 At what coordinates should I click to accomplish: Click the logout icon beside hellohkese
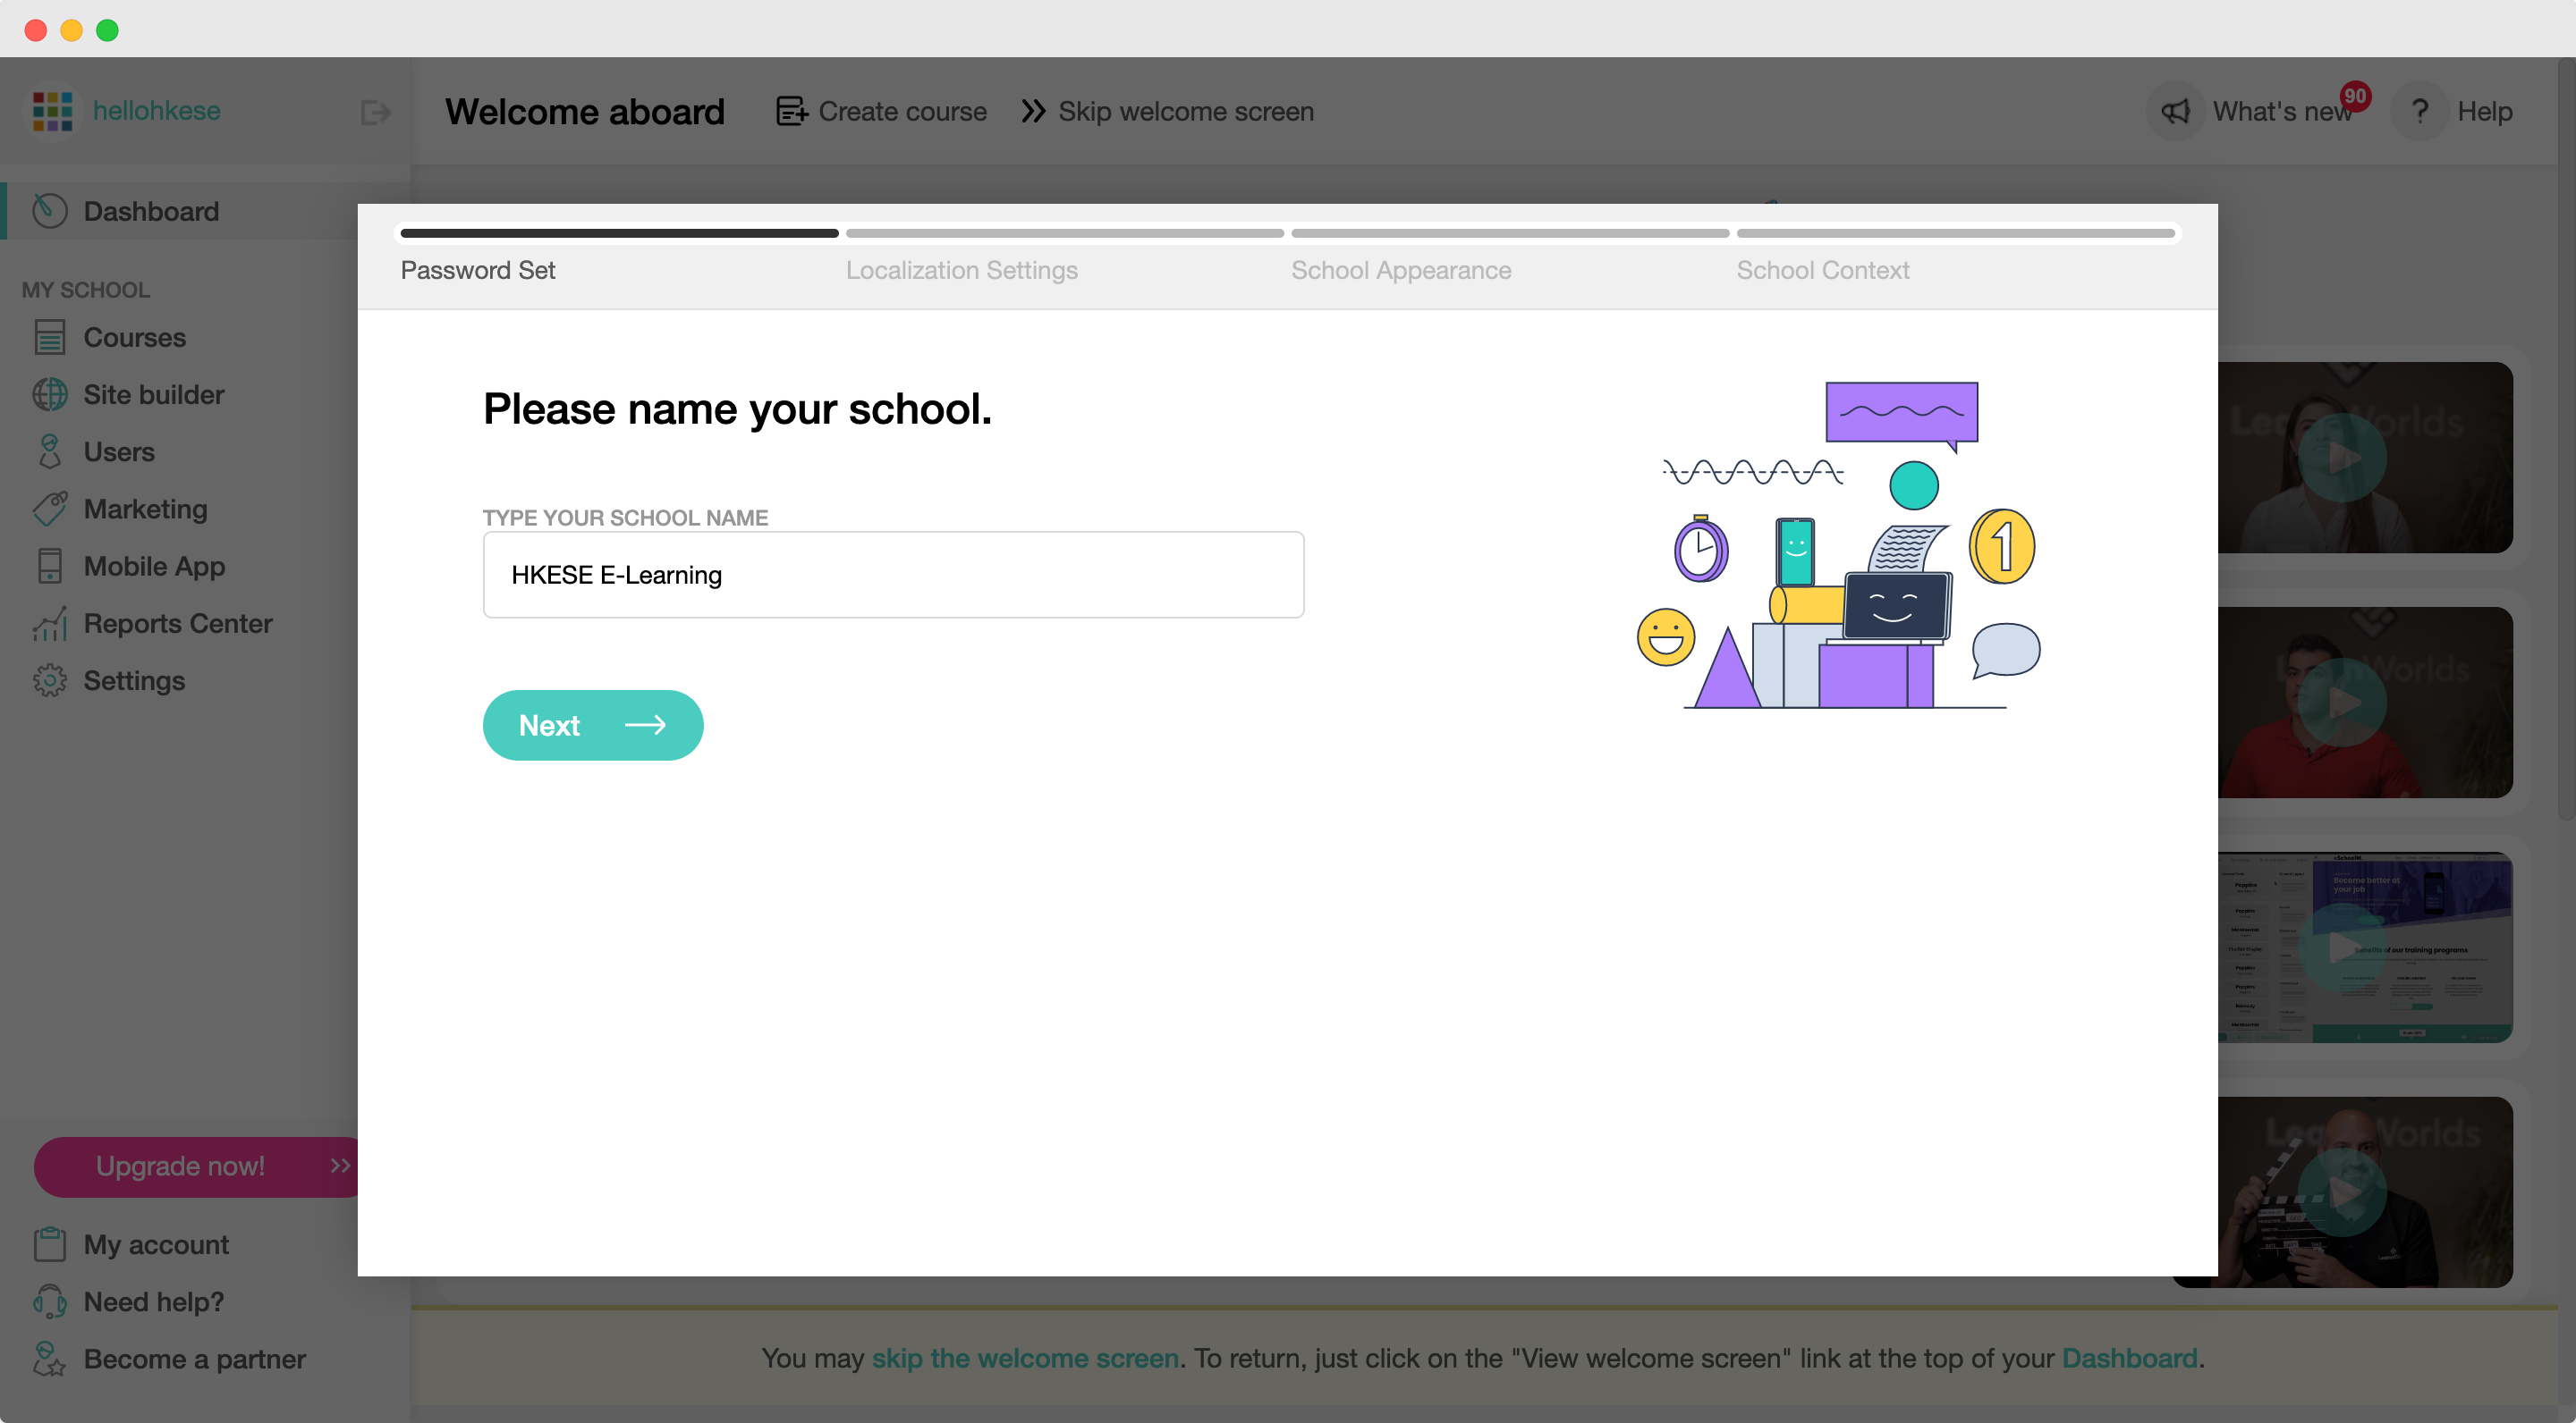point(375,112)
